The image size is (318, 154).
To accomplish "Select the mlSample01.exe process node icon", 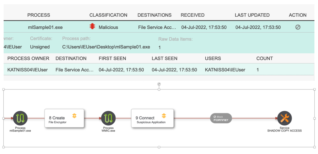I will [20, 118].
